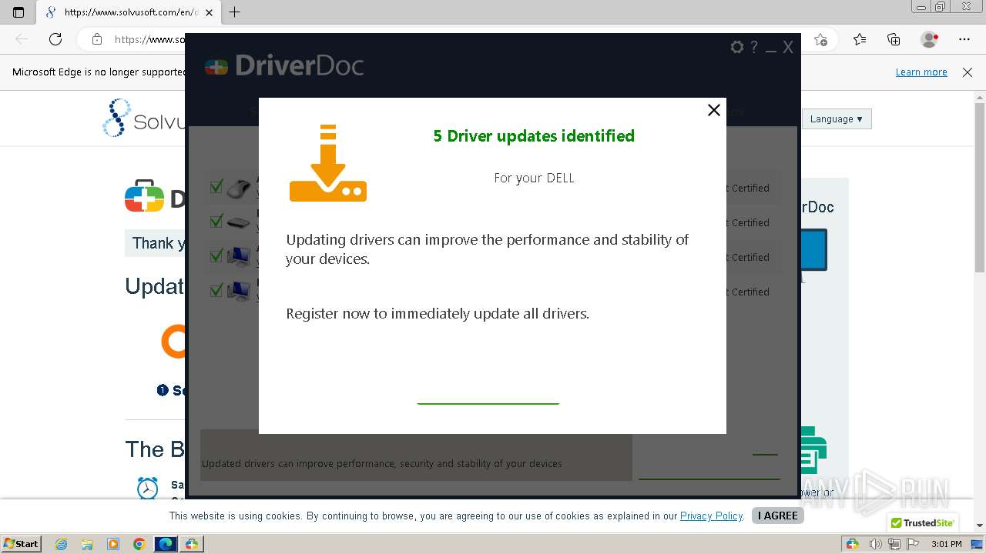Open the network tray icon
The width and height of the screenshot is (986, 554).
pyautogui.click(x=894, y=544)
